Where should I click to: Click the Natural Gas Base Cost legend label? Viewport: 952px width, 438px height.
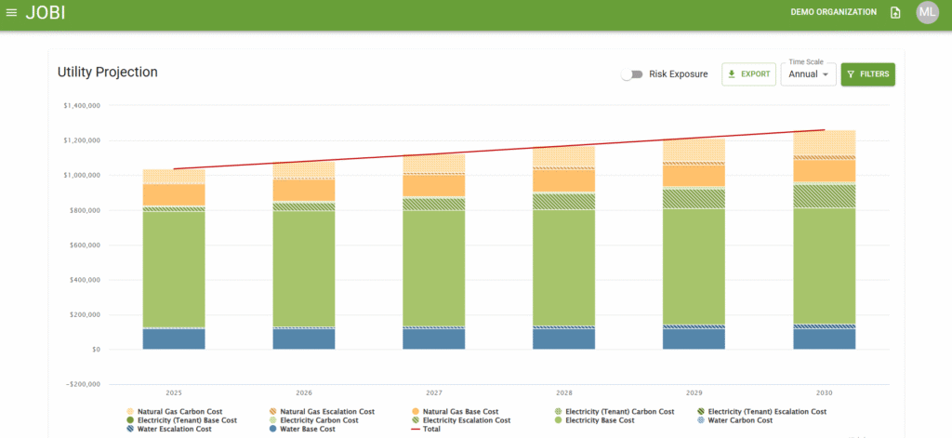pyautogui.click(x=460, y=411)
